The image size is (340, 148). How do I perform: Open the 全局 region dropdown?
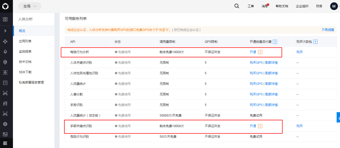30,6
